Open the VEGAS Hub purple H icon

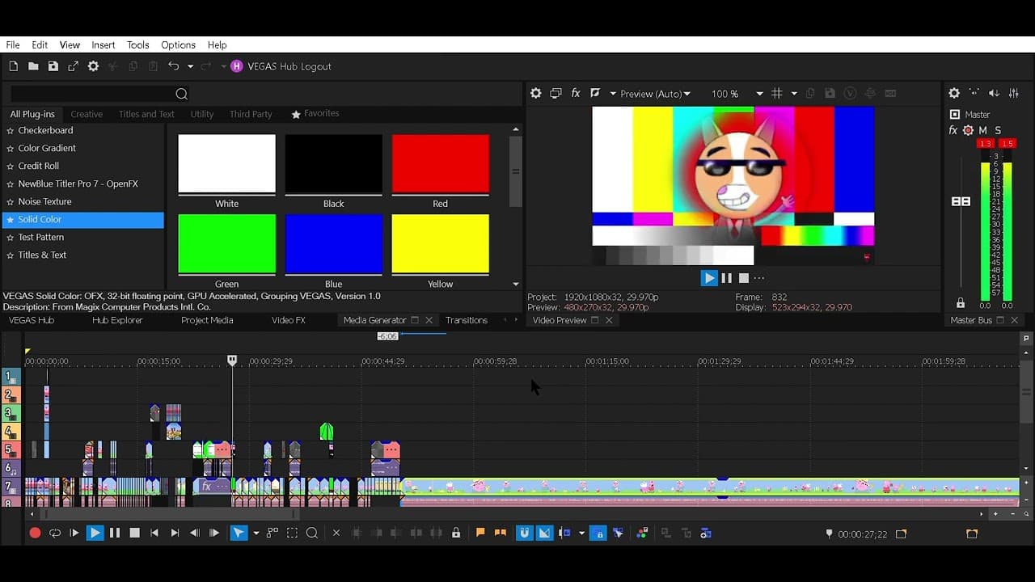(236, 66)
